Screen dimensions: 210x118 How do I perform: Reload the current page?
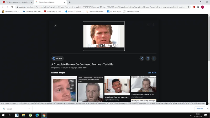pos(12,7)
